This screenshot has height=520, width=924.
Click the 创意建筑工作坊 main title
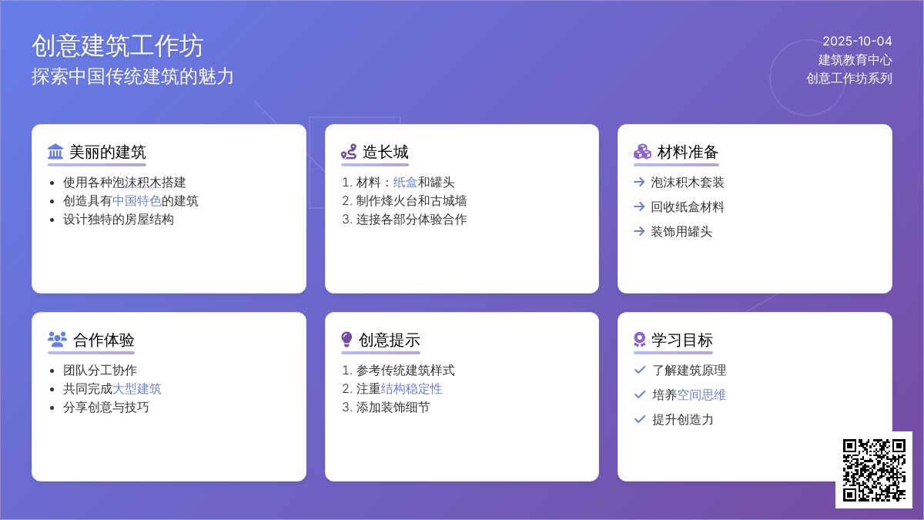tap(118, 46)
